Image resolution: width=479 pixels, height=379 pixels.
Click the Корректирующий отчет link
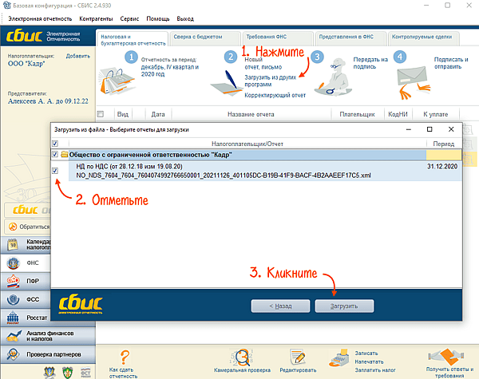point(275,95)
